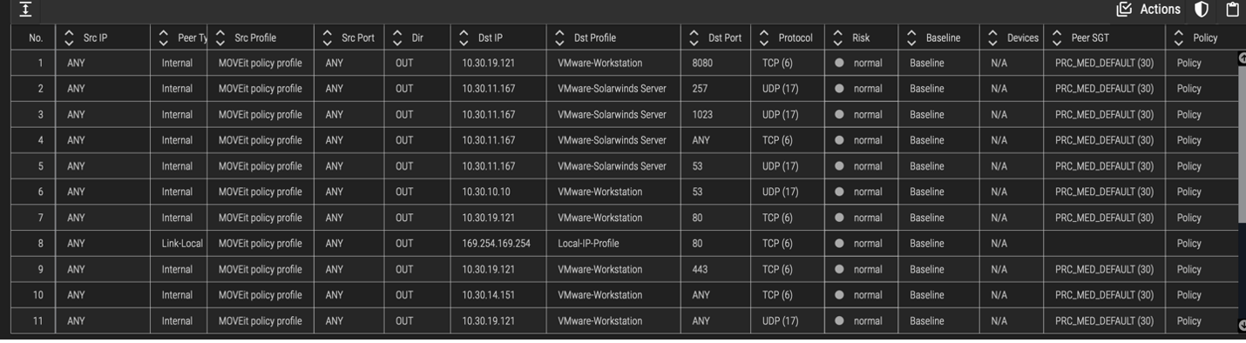Screen dimensions: 1246x343
Task: Open the Actions menu
Action: pyautogui.click(x=1148, y=10)
